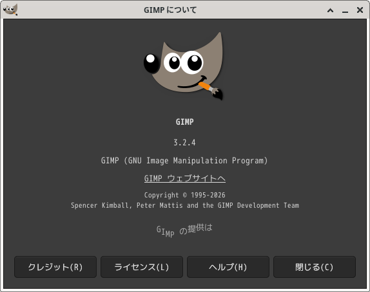The width and height of the screenshot is (370, 292).
Task: Minimize the GIMP について window
Action: (346, 11)
